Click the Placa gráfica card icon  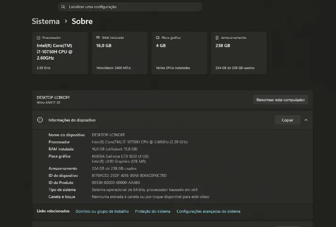(x=158, y=37)
